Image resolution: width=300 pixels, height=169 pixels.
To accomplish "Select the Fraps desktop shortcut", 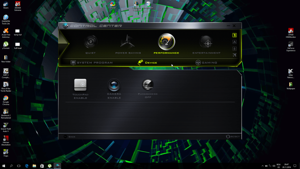I will [x=6, y=153].
